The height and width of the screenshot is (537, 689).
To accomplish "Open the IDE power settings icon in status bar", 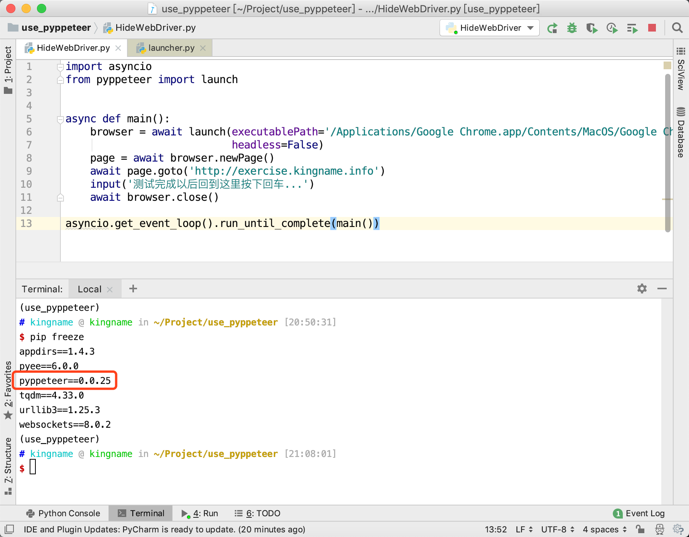I will (678, 529).
